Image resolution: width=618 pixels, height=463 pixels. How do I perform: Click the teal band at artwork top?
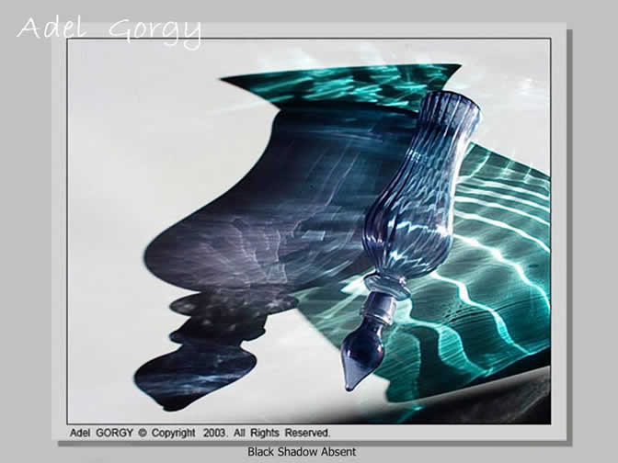click(340, 83)
